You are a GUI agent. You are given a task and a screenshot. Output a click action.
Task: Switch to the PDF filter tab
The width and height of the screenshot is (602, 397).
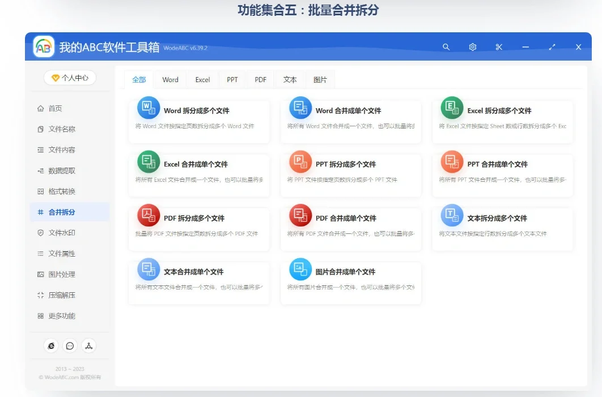[x=260, y=79]
